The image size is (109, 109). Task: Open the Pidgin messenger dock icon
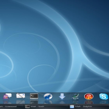pos(7,96)
